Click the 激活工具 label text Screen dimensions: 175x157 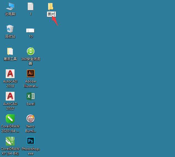pyautogui.click(x=10, y=59)
